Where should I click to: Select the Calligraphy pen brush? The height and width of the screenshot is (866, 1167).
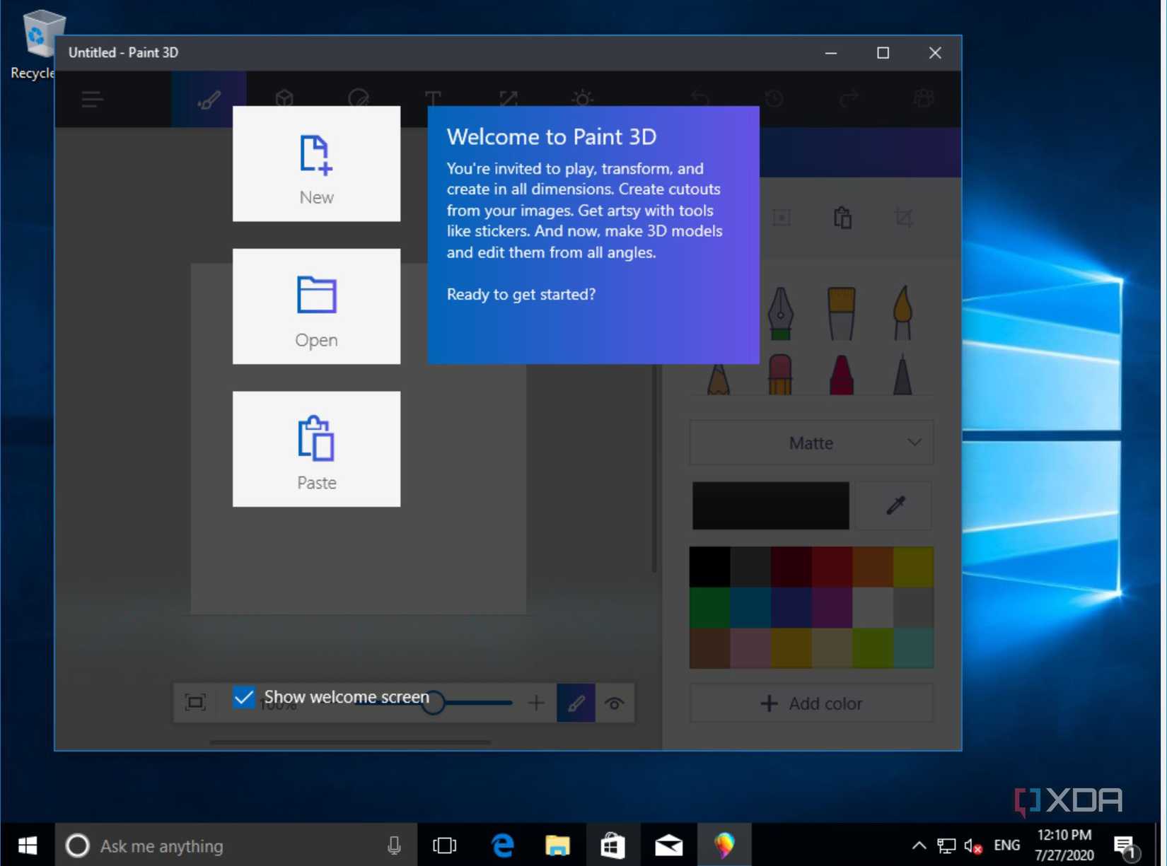[x=781, y=315]
